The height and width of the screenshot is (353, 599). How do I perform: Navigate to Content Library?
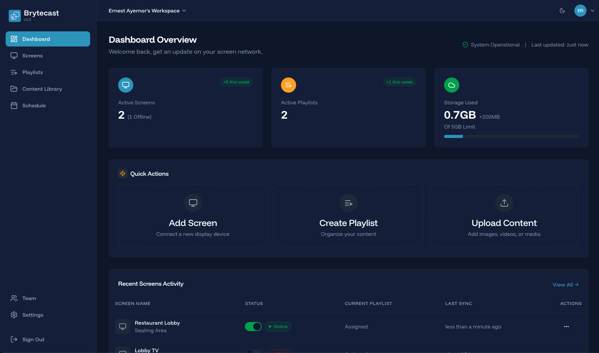[48, 89]
